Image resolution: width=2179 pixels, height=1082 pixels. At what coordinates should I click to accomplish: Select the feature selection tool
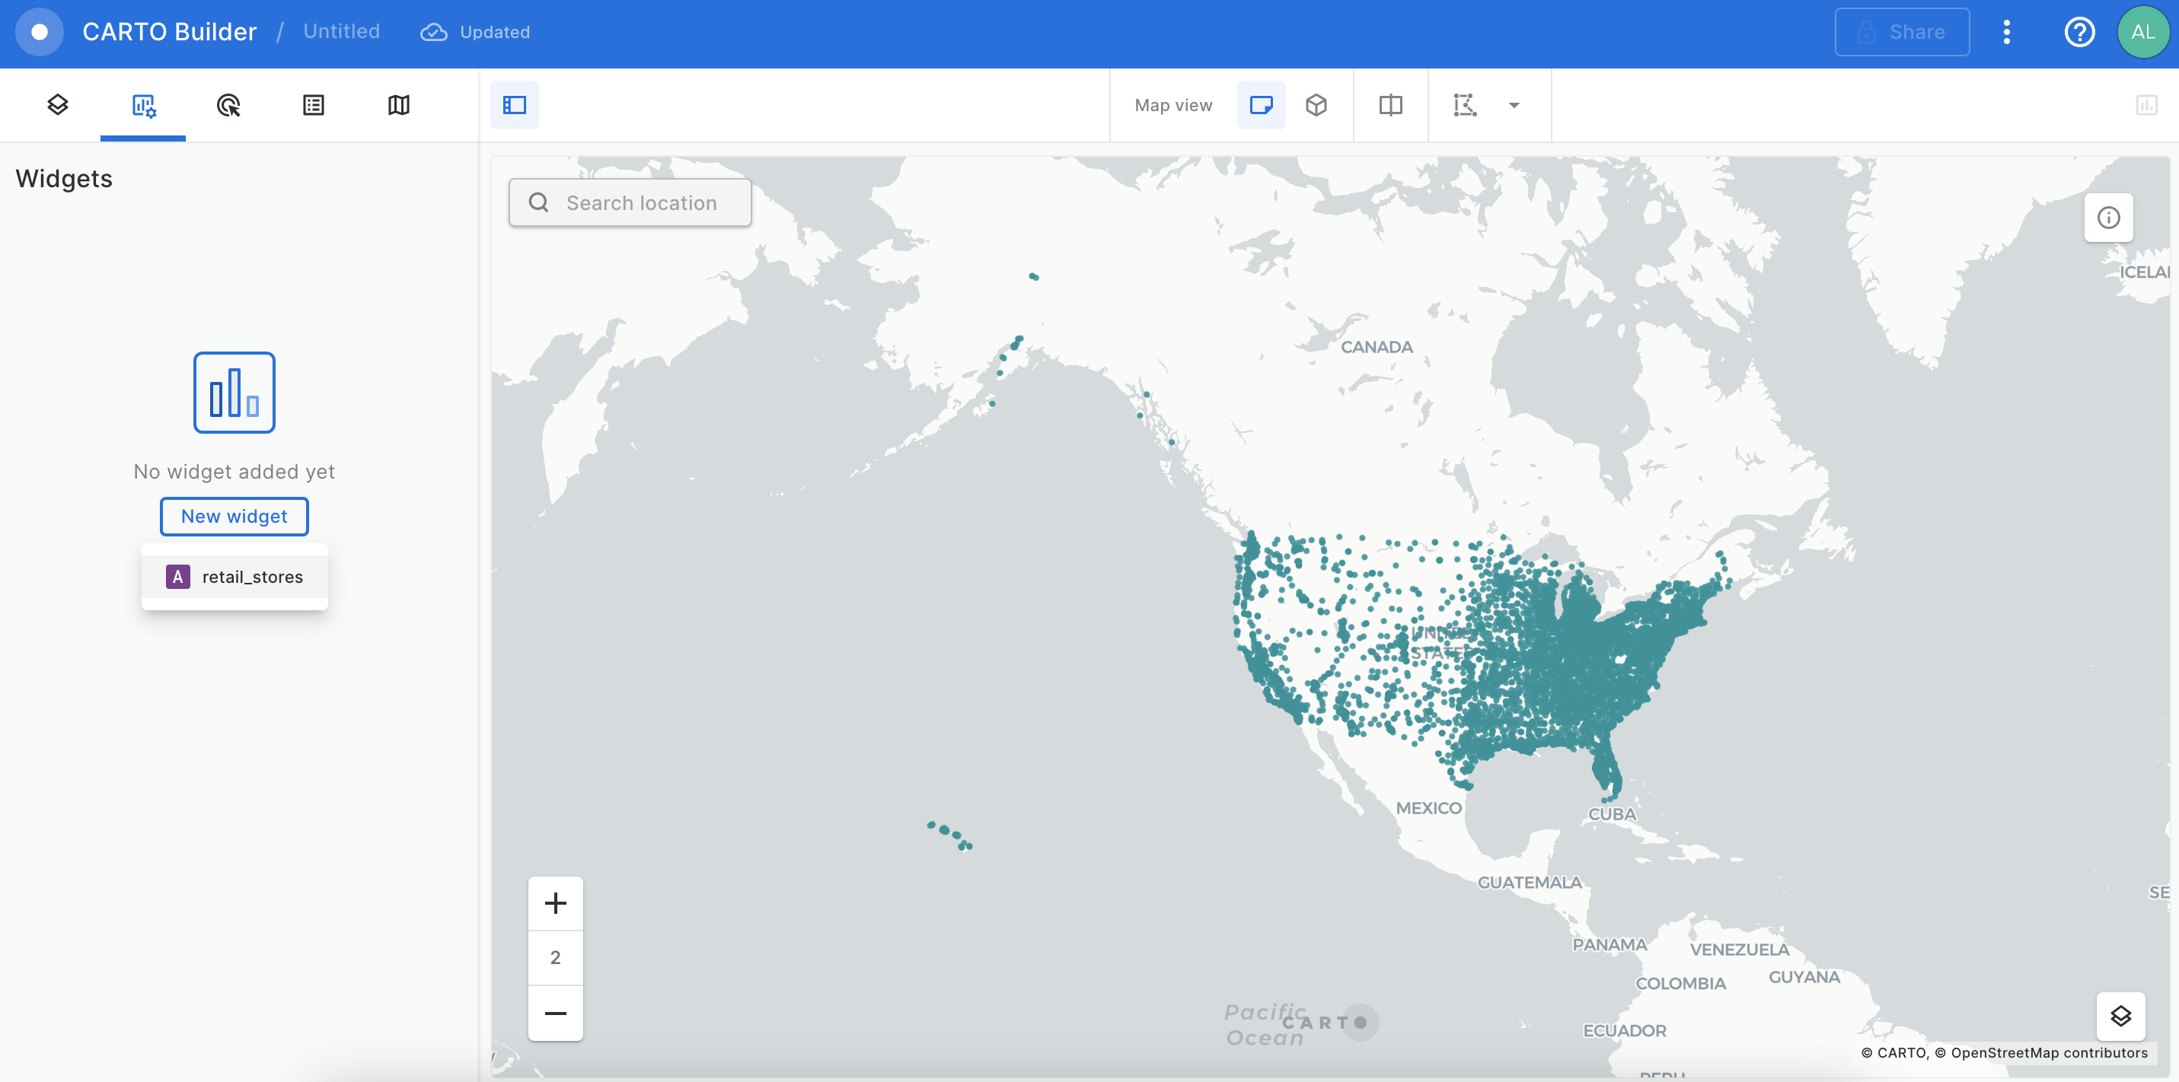click(1464, 105)
